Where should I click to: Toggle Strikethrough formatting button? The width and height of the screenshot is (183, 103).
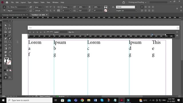54,11
